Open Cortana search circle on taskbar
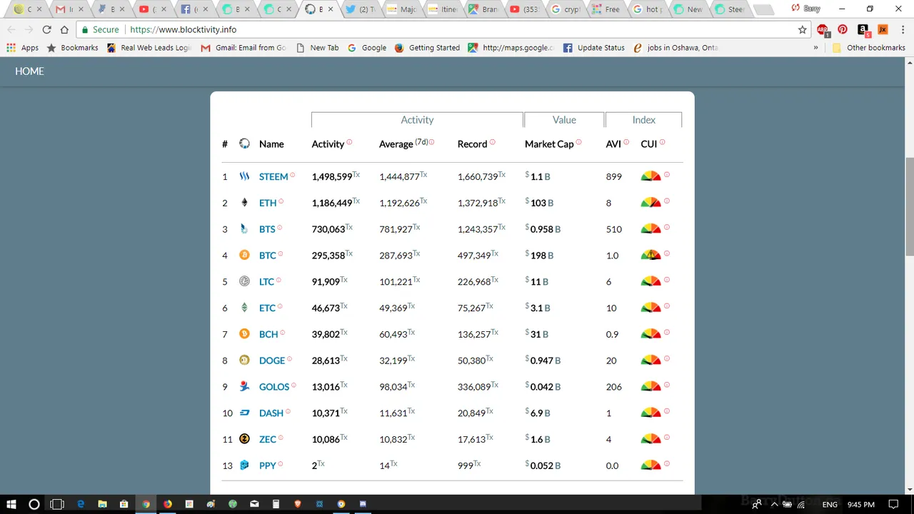914x514 pixels. [34, 504]
